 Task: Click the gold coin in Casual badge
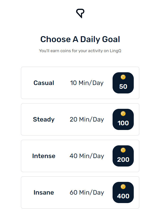tap(123, 77)
